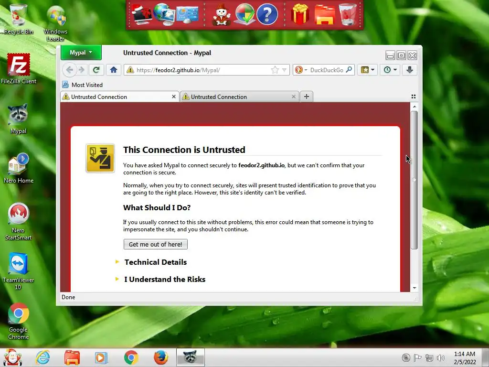Viewport: 489px width, 367px height.
Task: Open the Nero StartSmart desktop icon
Action: (19, 222)
